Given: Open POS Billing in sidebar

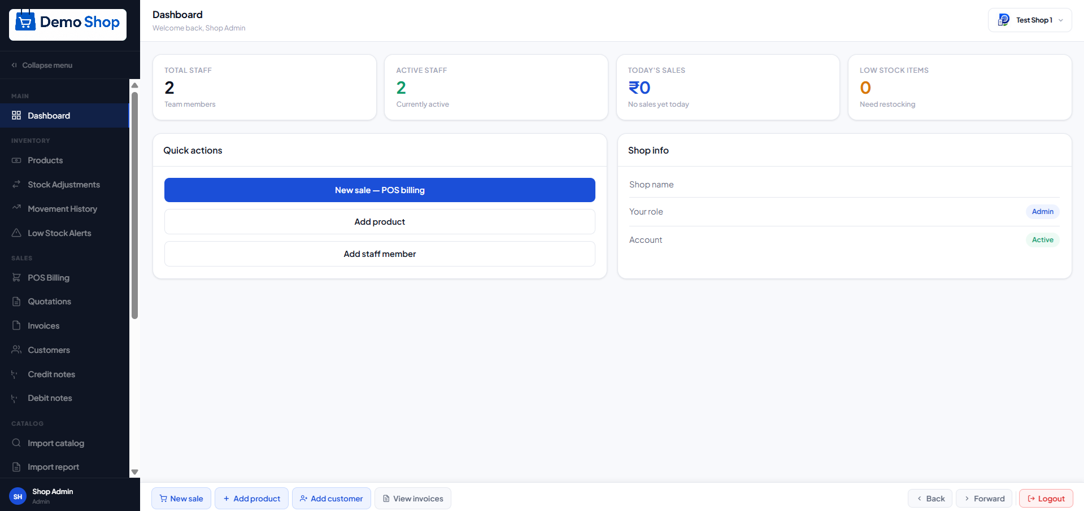Looking at the screenshot, I should 64,278.
